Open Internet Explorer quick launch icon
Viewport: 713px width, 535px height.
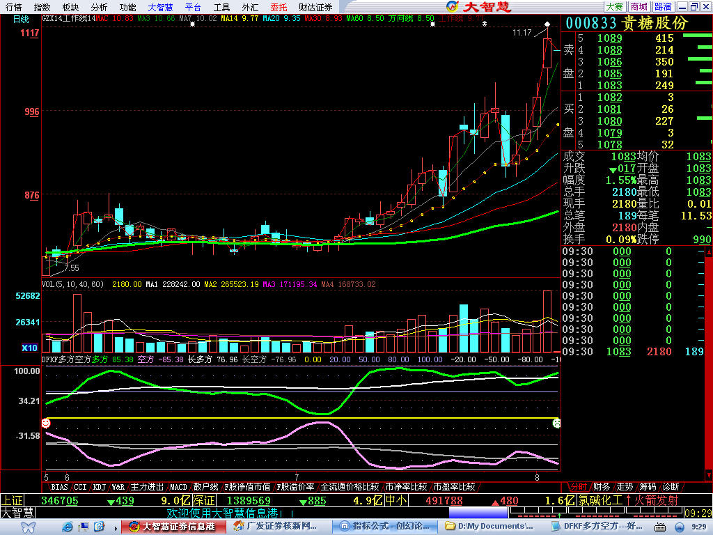[68, 527]
